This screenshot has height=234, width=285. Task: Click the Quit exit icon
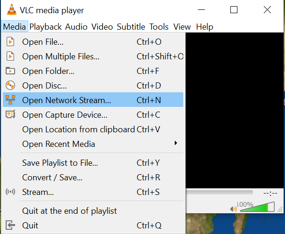click(x=10, y=225)
